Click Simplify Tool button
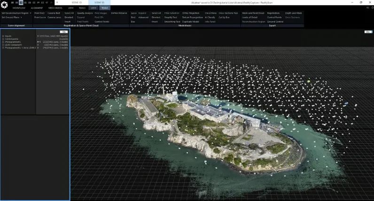Screen dimensions: 374x201 (171, 17)
